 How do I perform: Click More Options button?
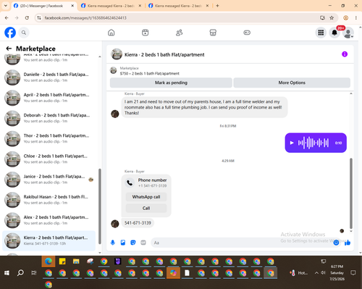[x=292, y=83]
